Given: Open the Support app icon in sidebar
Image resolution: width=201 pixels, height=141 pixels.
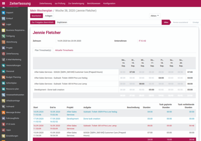Looking at the screenshot, I should [x=3, y=13].
